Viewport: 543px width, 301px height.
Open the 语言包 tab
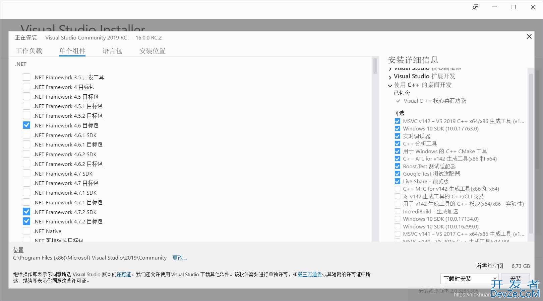coord(112,51)
